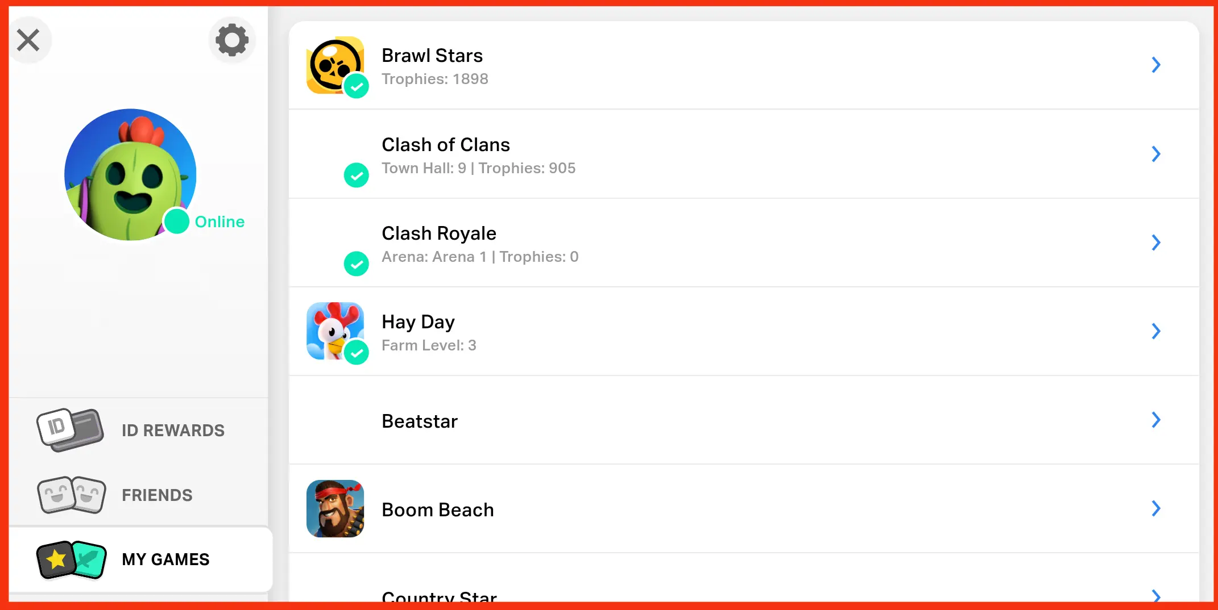
Task: Open the Hay Day game entry
Action: (x=744, y=331)
